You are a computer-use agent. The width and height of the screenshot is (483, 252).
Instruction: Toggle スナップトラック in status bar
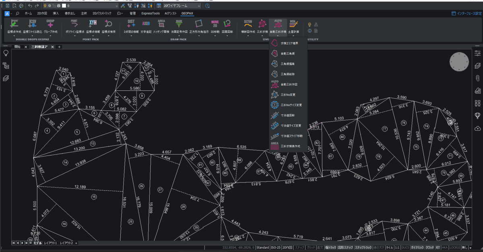(x=363, y=248)
